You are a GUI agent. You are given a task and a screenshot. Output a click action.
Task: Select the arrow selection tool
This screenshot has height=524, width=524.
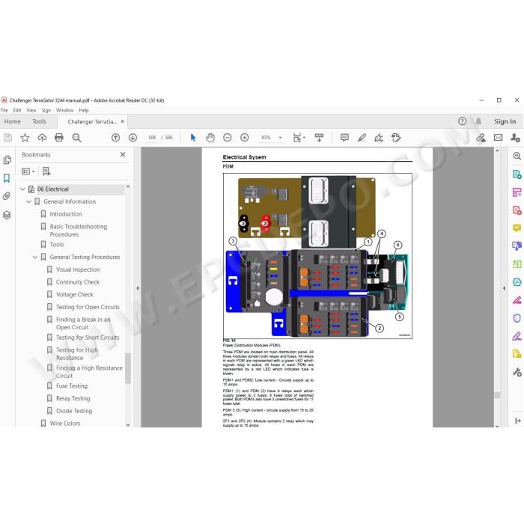click(x=193, y=137)
